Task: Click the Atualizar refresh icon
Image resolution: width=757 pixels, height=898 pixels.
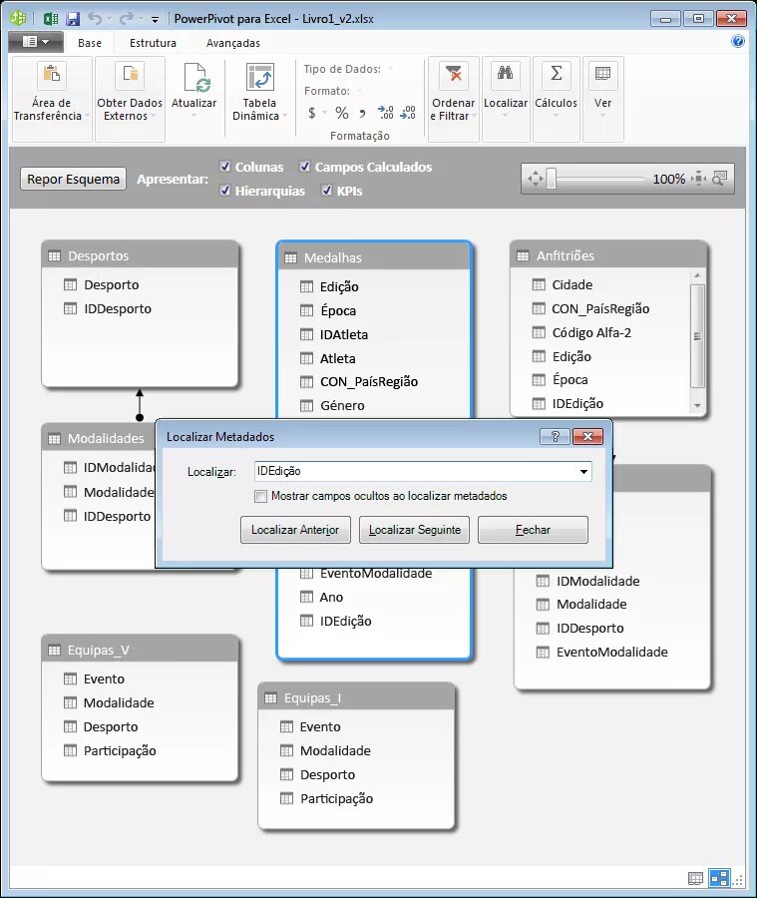Action: 196,77
